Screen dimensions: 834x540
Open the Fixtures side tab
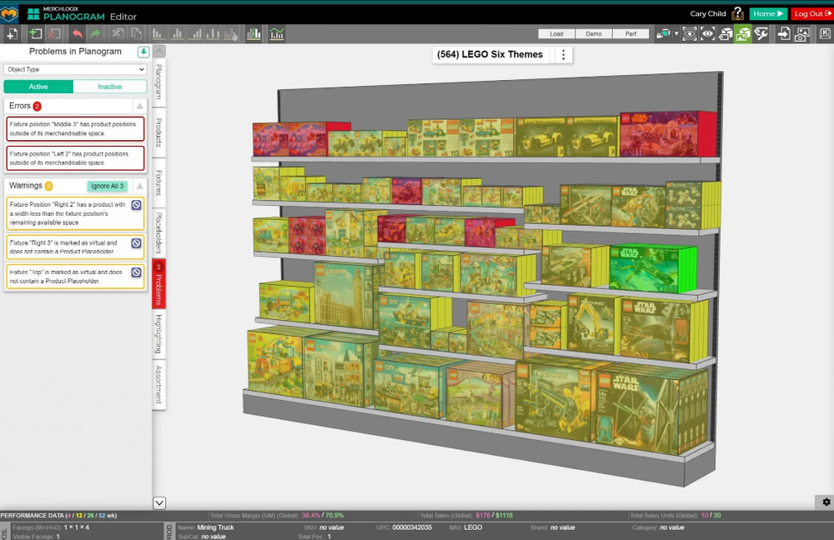click(x=159, y=182)
